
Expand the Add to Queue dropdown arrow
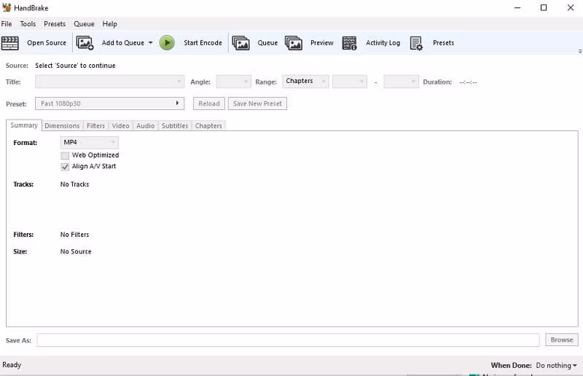[x=151, y=43]
